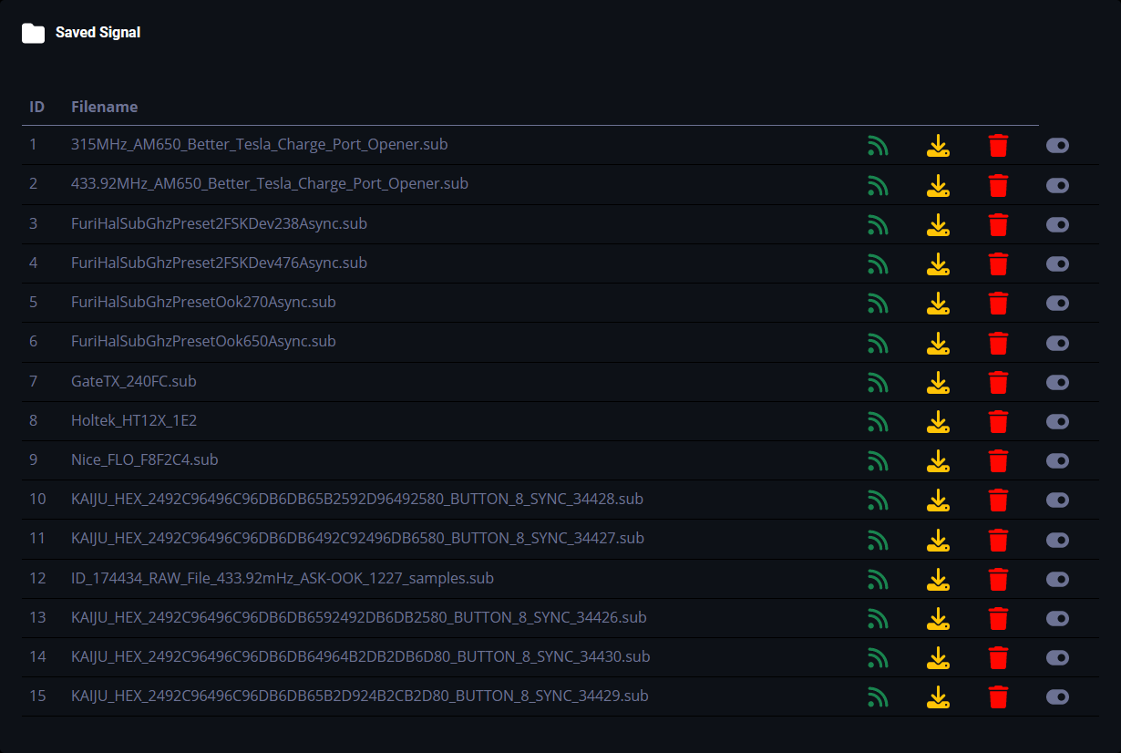
Task: Delete KAIJU file ending SYNC_34430.sub
Action: click(999, 657)
